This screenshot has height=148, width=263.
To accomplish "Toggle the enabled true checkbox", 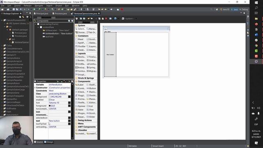I will coord(50,99).
